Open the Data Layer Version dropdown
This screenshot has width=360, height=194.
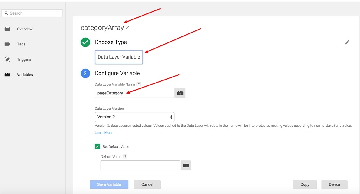pos(134,117)
